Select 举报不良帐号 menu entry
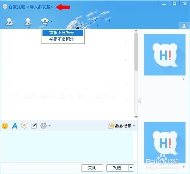This screenshot has width=190, height=174. click(x=63, y=33)
